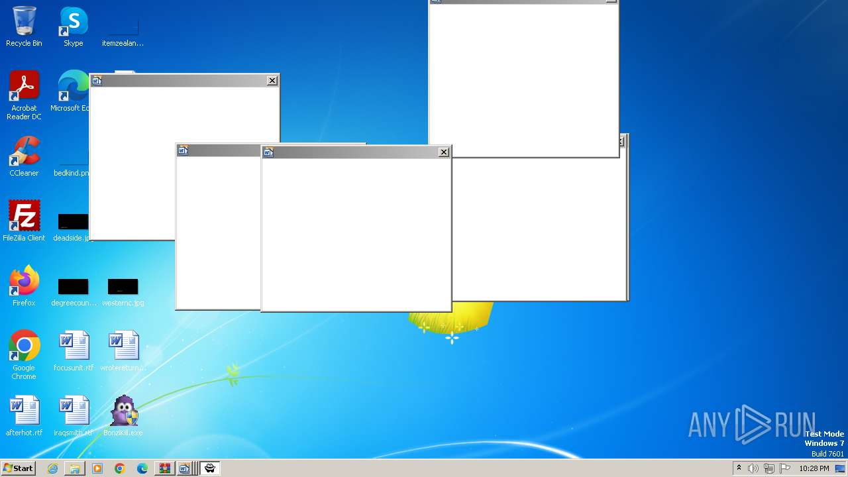Open Chrome from the taskbar
848x477 pixels.
(120, 468)
